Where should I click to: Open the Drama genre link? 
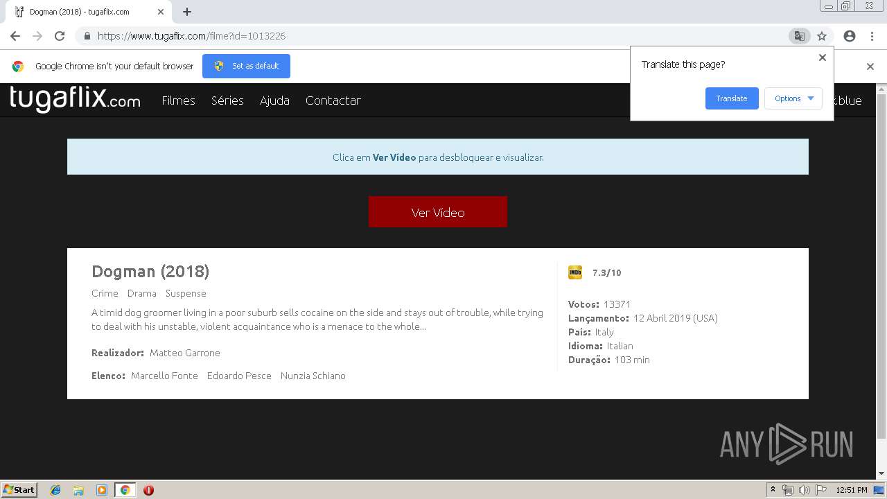142,293
